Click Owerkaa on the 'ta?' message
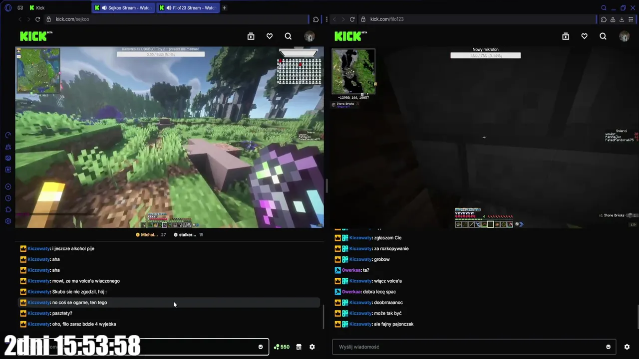Image resolution: width=639 pixels, height=359 pixels. [351, 270]
